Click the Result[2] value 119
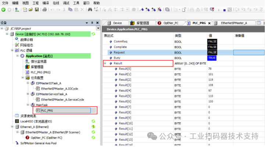267x147 pixels. pyautogui.click(x=211, y=80)
